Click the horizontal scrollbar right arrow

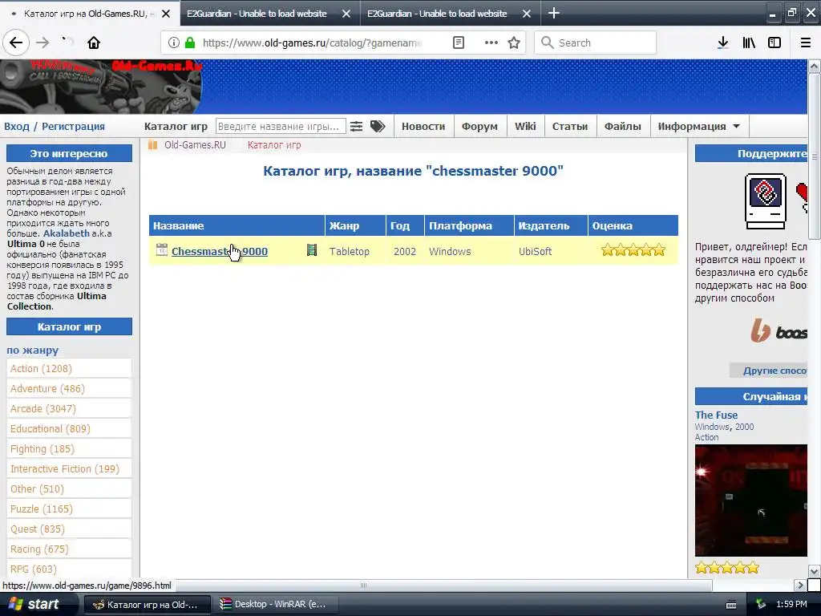pyautogui.click(x=799, y=585)
